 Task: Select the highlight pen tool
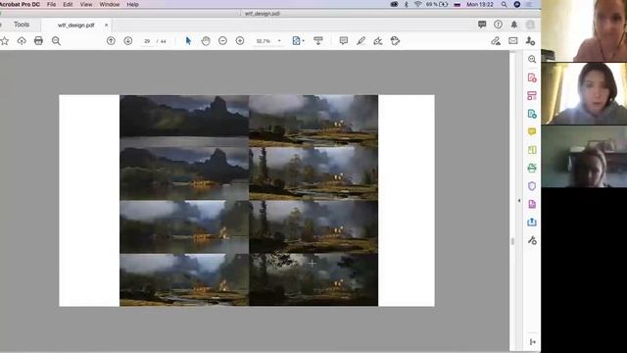(x=361, y=41)
